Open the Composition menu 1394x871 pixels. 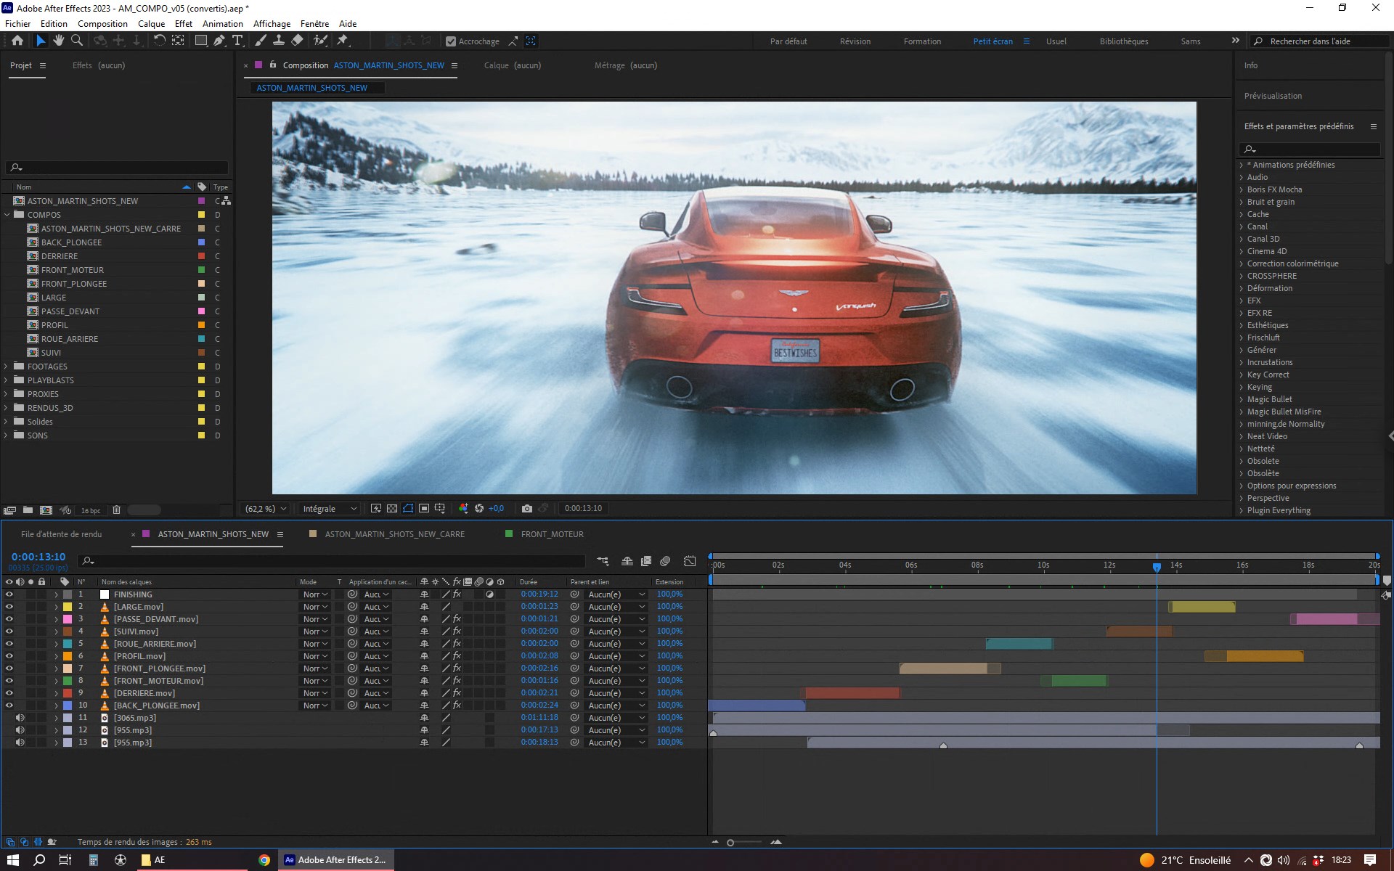click(x=102, y=23)
